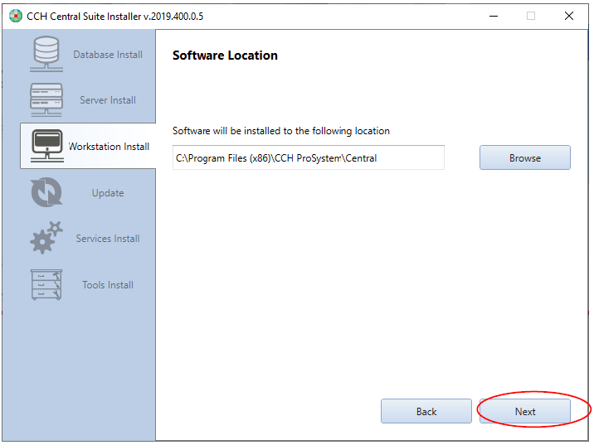Click the installer window title text
594x445 pixels.
click(114, 17)
